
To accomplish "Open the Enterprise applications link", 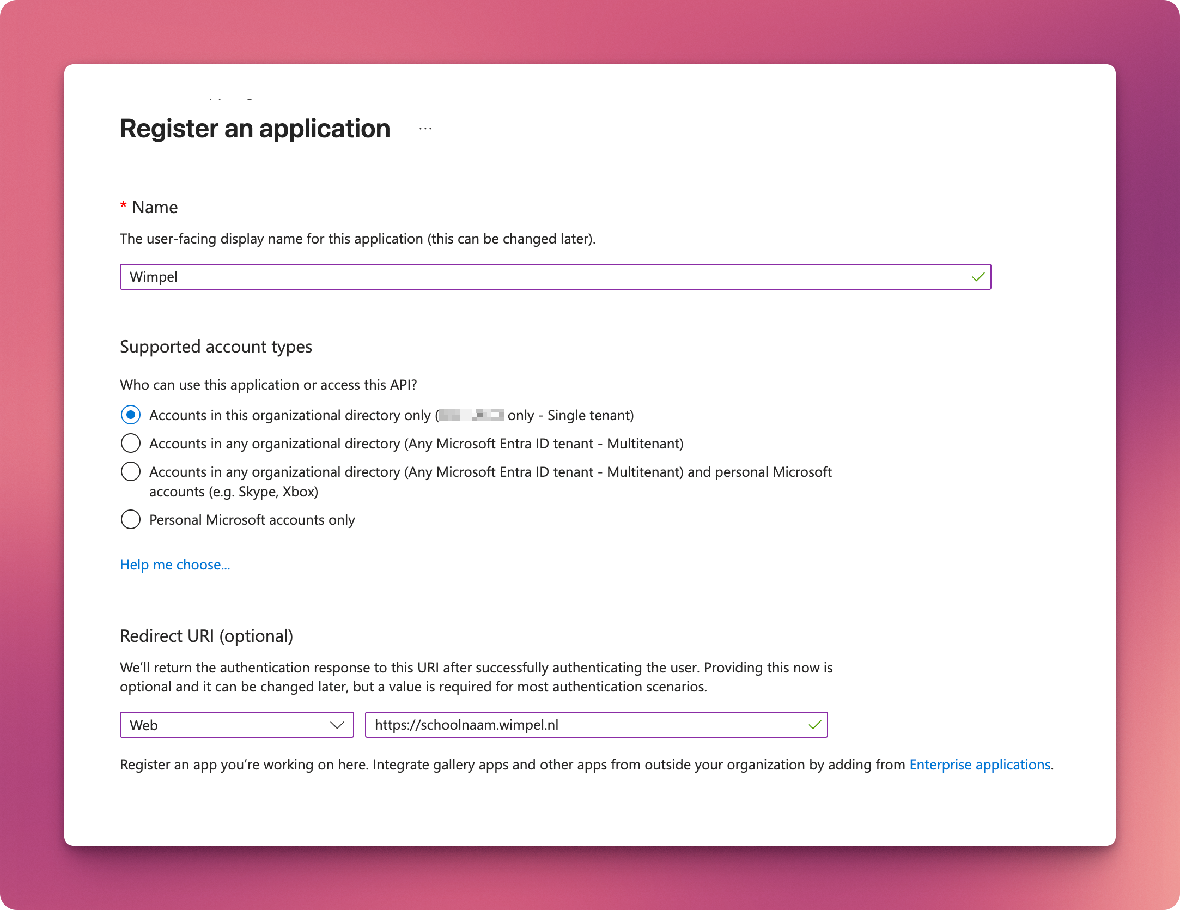I will [x=980, y=765].
